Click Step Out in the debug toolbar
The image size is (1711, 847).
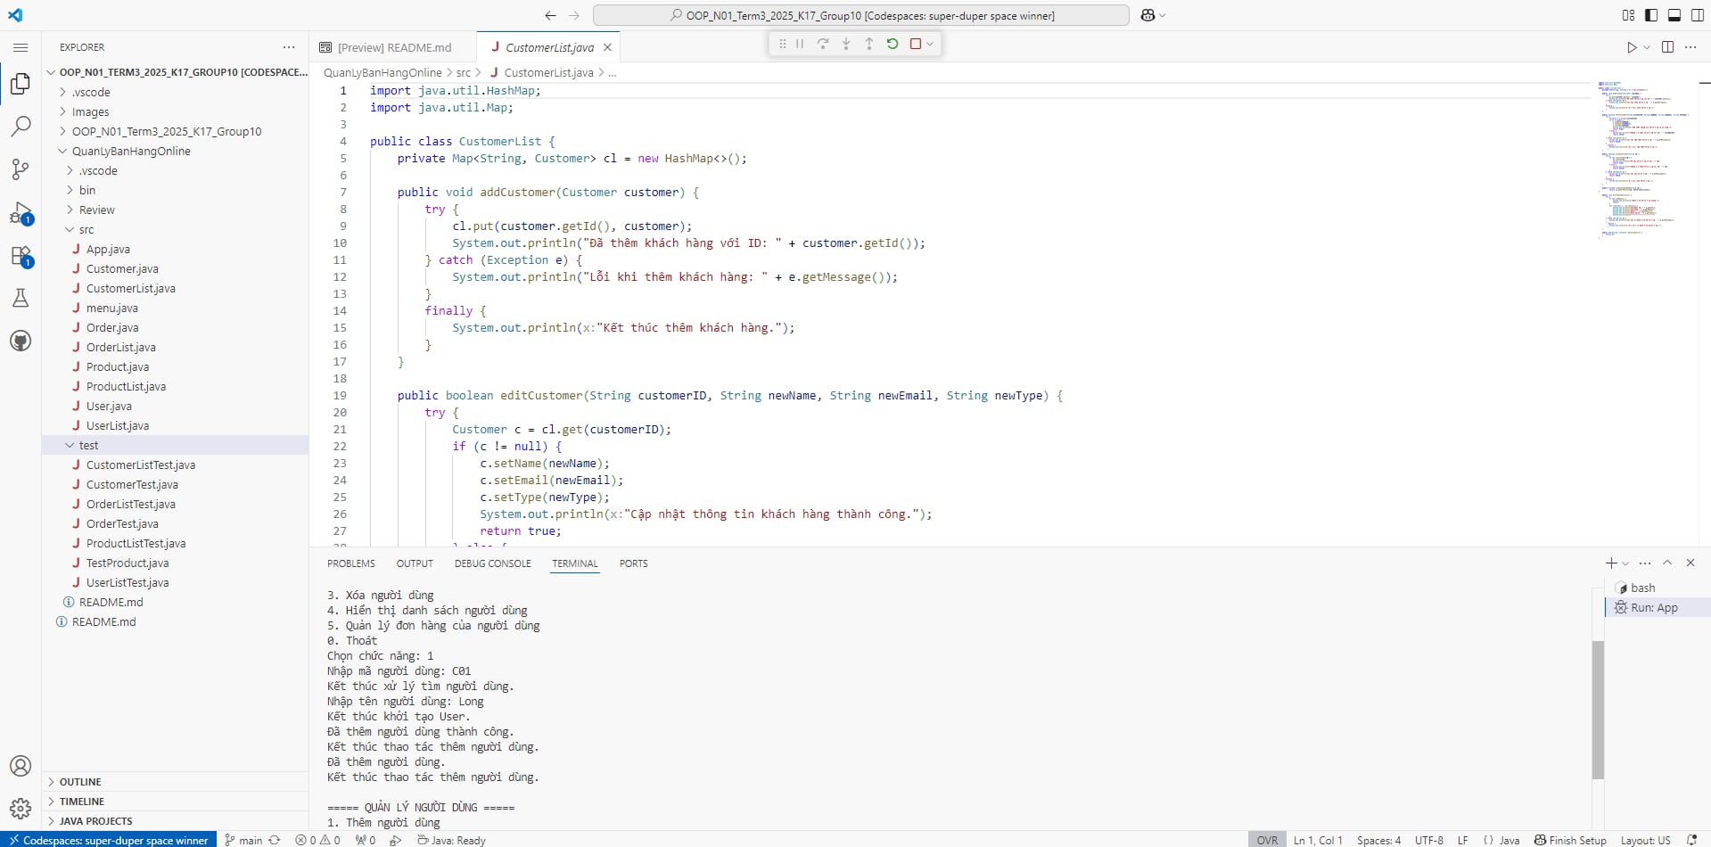point(869,44)
